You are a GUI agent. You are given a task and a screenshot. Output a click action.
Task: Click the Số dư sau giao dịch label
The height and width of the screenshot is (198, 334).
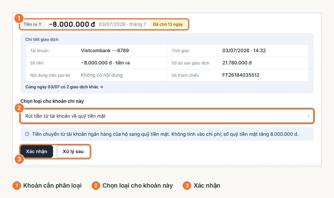click(x=191, y=63)
